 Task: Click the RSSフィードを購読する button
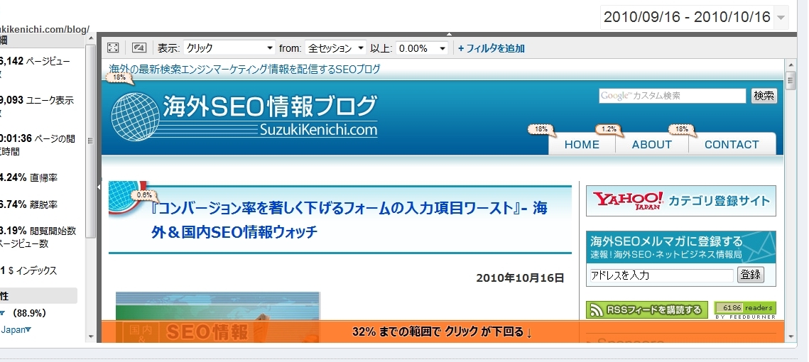click(x=647, y=310)
